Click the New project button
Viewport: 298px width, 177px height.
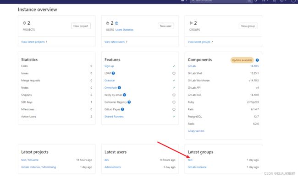click(81, 26)
